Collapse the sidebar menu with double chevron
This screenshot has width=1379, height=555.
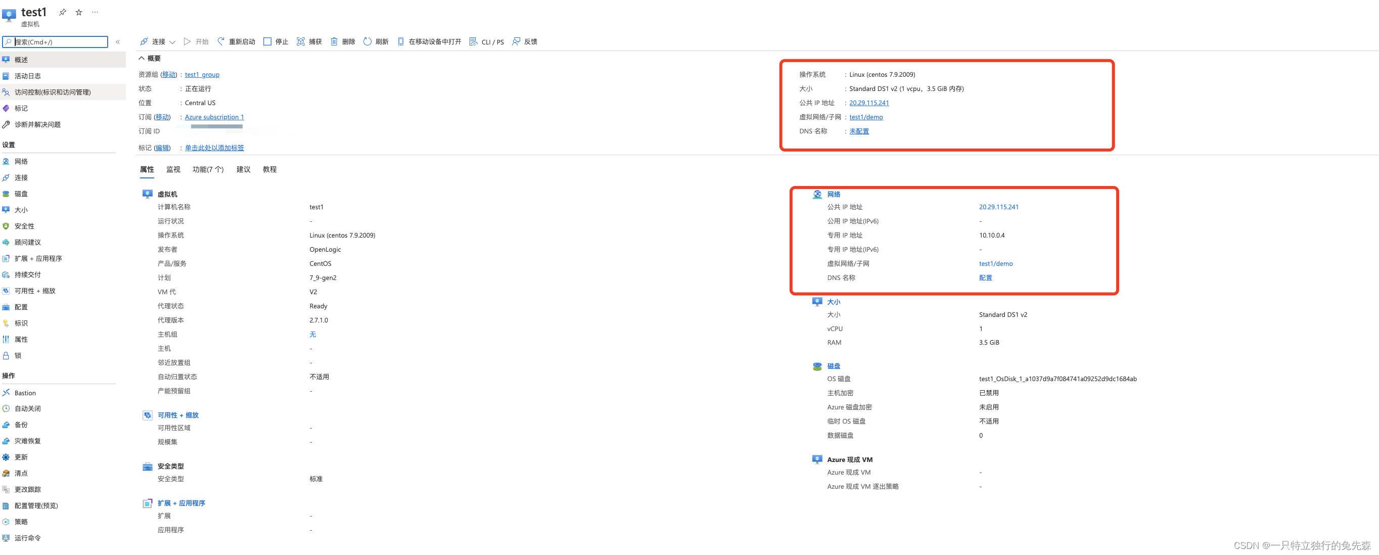(118, 42)
